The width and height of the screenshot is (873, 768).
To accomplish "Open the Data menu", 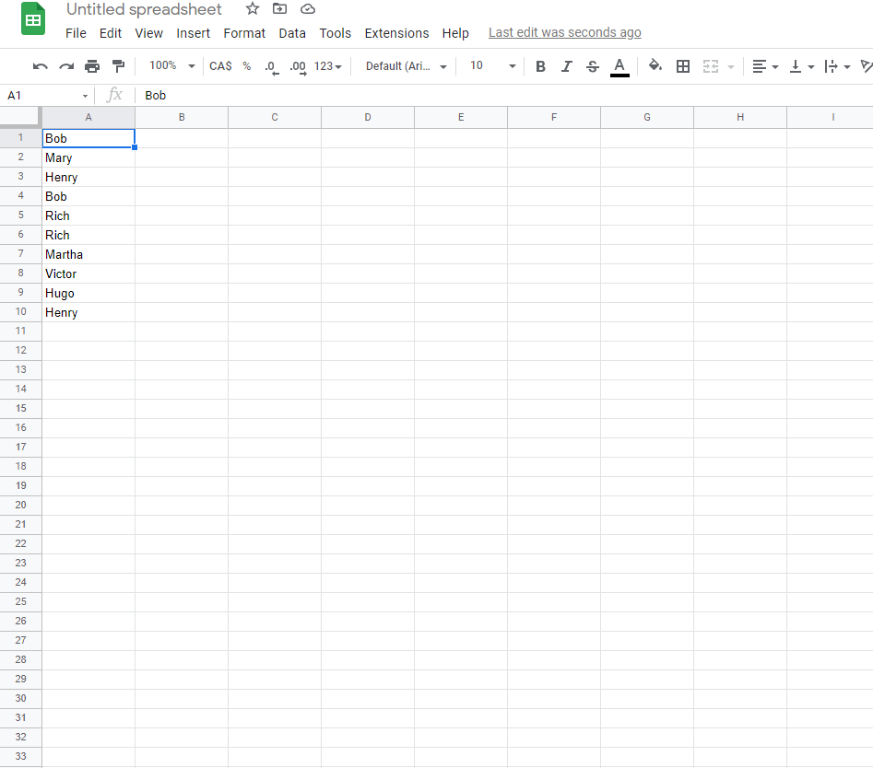I will point(292,33).
